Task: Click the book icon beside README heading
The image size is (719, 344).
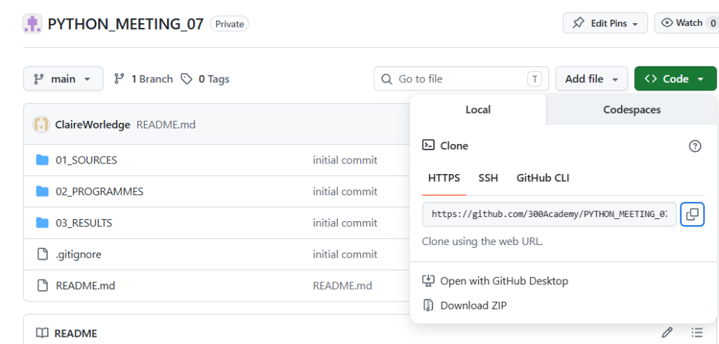Action: [x=42, y=333]
